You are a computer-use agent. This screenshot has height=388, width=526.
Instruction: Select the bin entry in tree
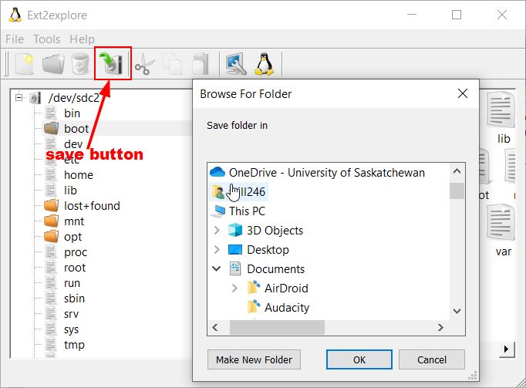(x=72, y=113)
